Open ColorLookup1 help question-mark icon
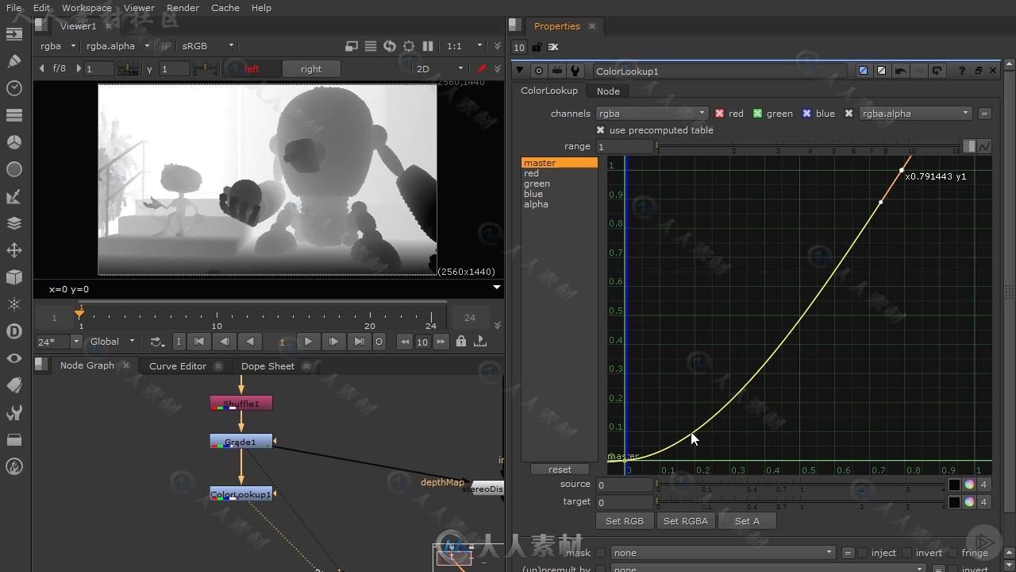This screenshot has width=1016, height=572. (x=962, y=71)
